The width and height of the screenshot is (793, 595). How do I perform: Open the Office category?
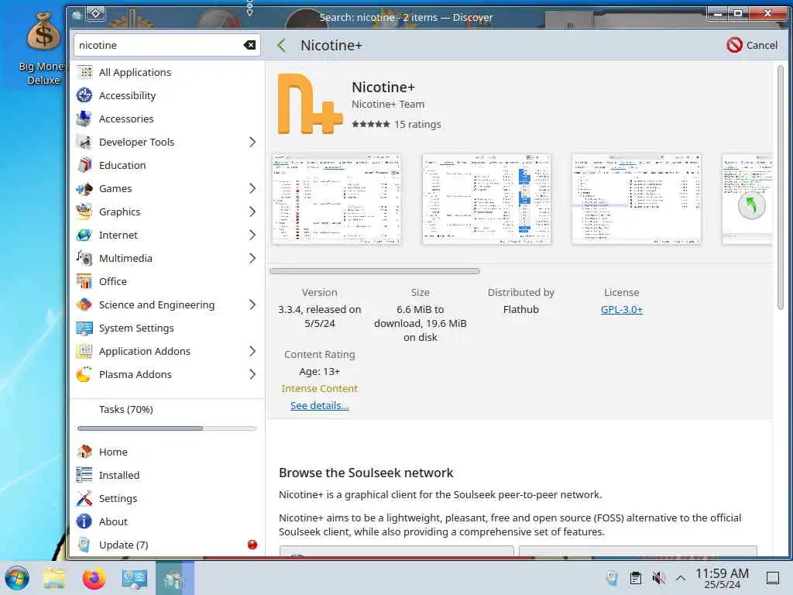coord(167,282)
